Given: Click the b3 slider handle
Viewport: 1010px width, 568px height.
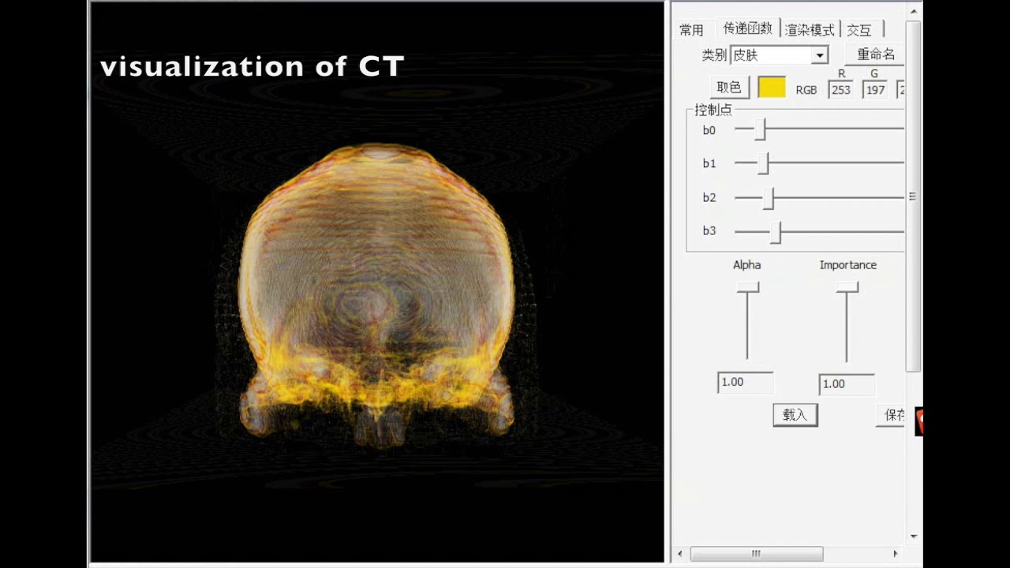Looking at the screenshot, I should (x=776, y=232).
